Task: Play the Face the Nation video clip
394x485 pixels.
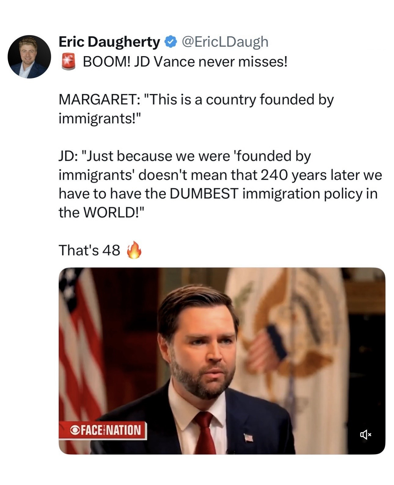Action: pyautogui.click(x=222, y=360)
